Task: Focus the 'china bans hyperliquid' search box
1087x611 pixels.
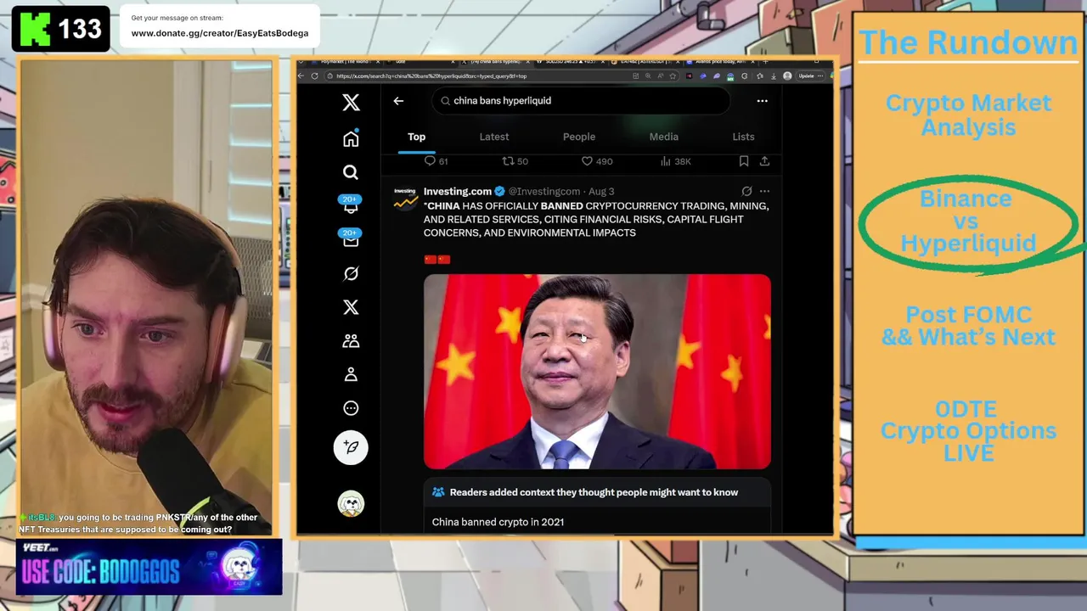Action: click(x=581, y=101)
